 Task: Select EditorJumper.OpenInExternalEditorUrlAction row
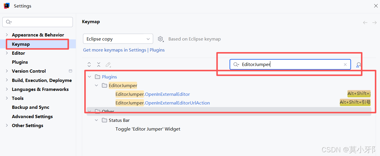163,103
